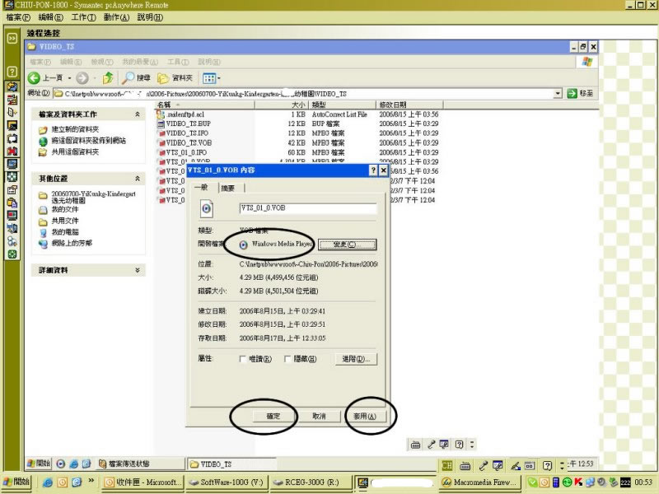Open the 編輯 menu in pcAnywhere
Image resolution: width=659 pixels, height=494 pixels.
coord(50,16)
